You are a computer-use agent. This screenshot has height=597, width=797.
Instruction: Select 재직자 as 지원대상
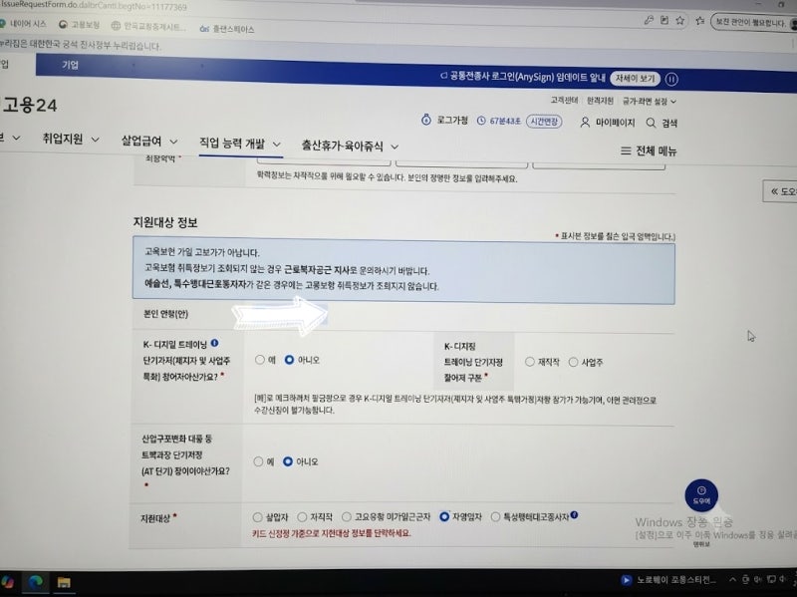302,517
